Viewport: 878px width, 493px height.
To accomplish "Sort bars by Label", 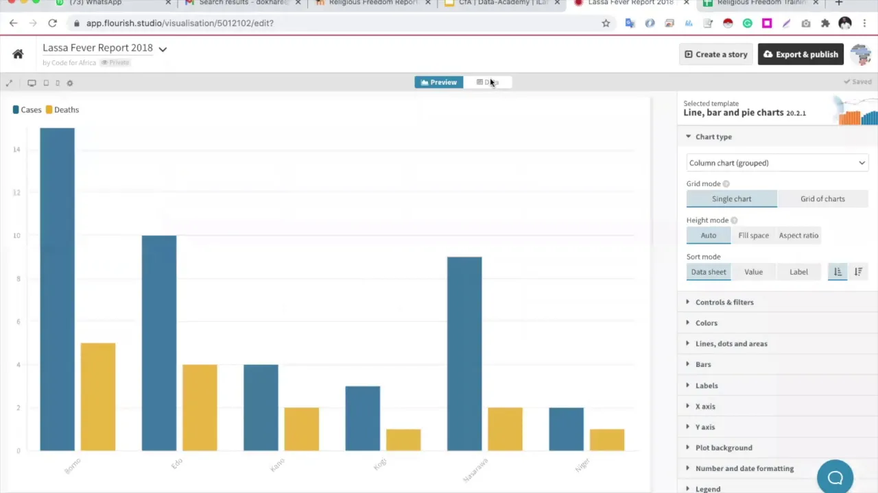I will (798, 272).
